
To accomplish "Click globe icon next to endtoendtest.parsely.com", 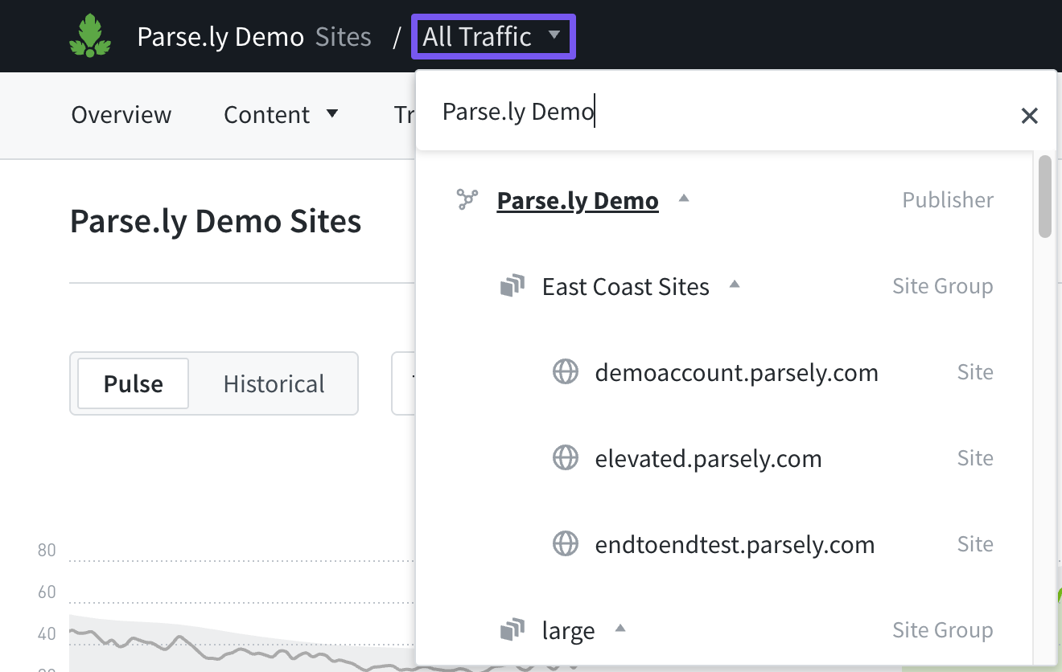I will 566,544.
